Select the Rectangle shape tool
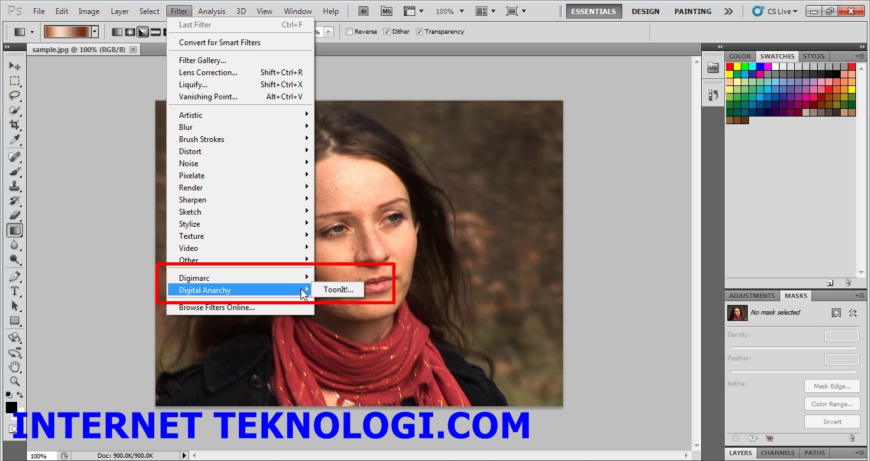This screenshot has height=461, width=870. pyautogui.click(x=15, y=320)
